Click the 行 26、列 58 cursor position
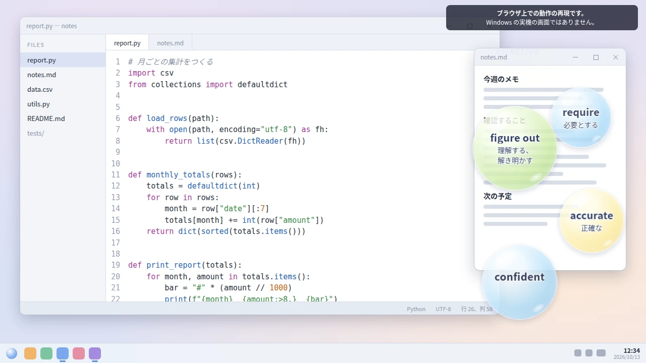Image resolution: width=646 pixels, height=363 pixels. tap(477, 309)
